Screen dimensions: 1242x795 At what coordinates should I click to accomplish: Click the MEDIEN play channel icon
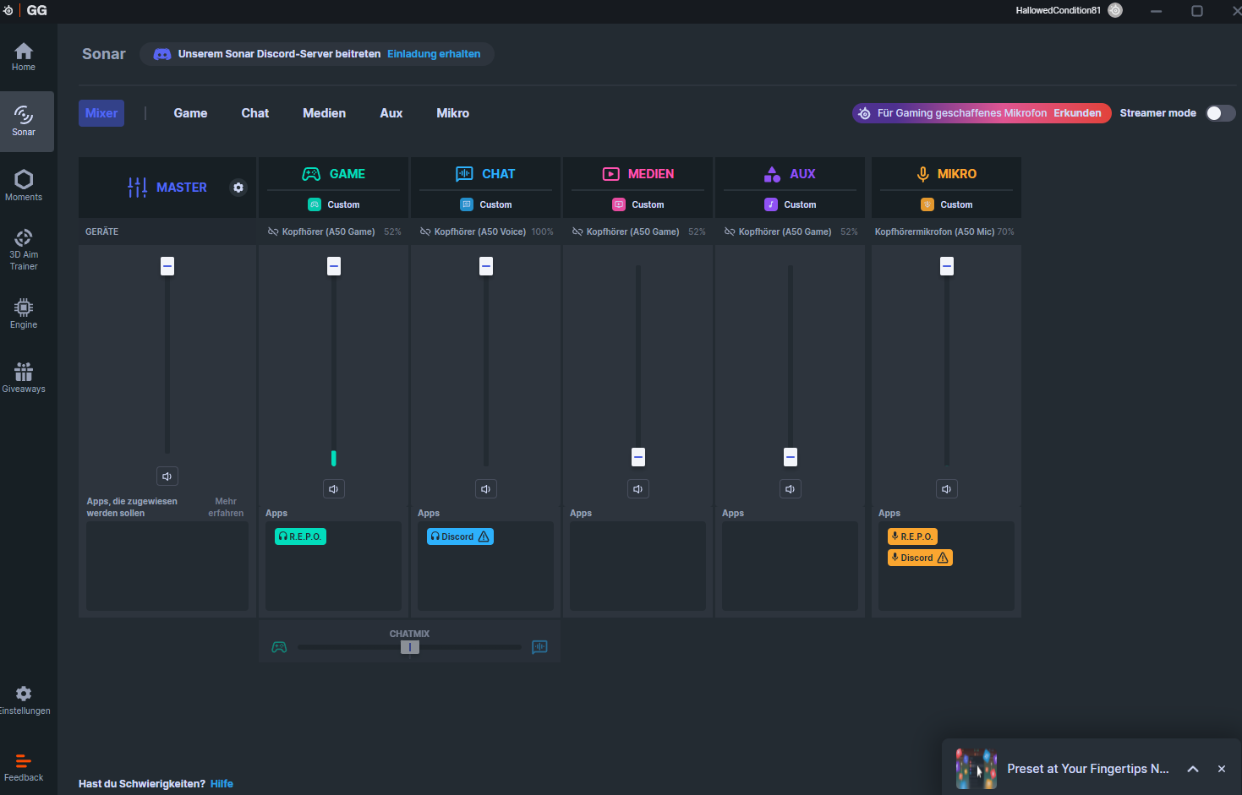pos(610,174)
